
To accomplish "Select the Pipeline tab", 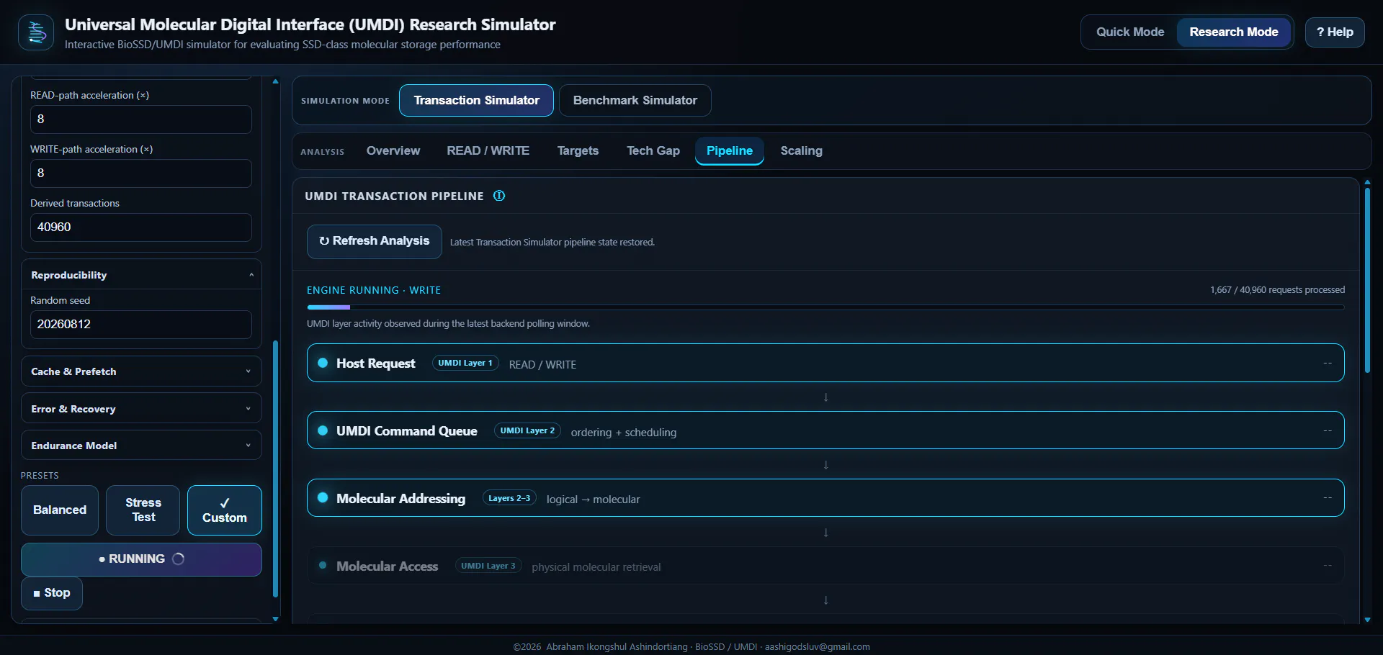I will coord(729,151).
